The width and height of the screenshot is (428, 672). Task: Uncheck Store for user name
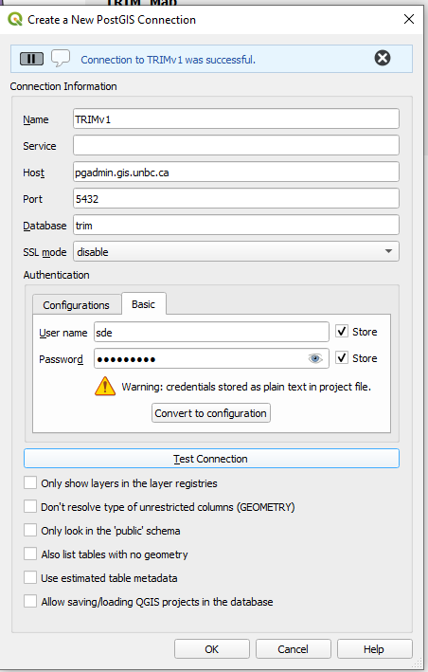pyautogui.click(x=341, y=332)
